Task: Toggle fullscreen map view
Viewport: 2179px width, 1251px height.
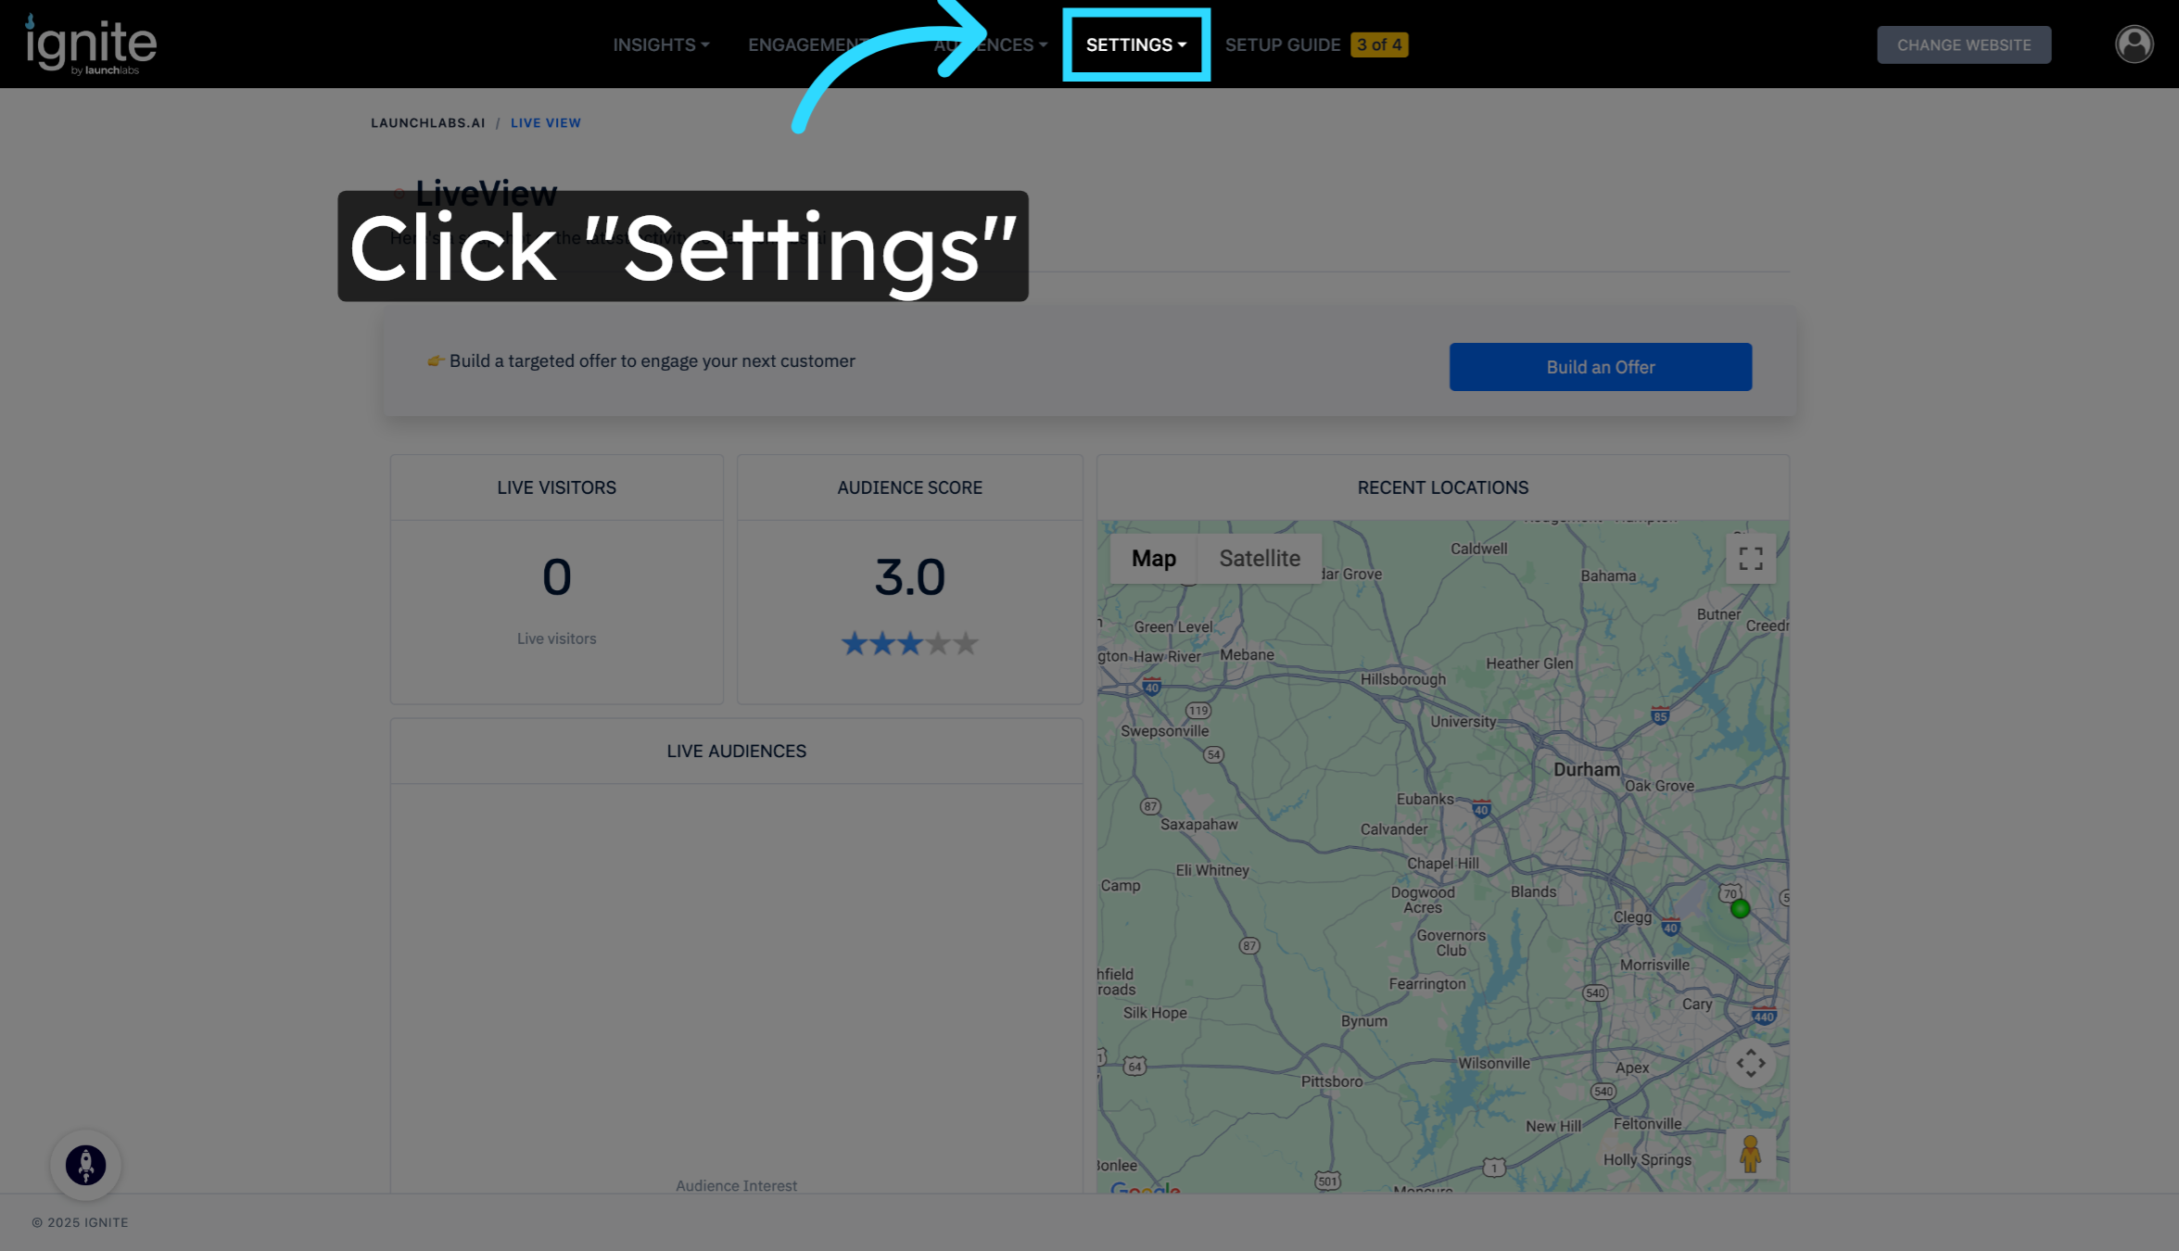Action: (1750, 559)
